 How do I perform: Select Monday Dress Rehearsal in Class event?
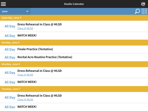coord(74,73)
